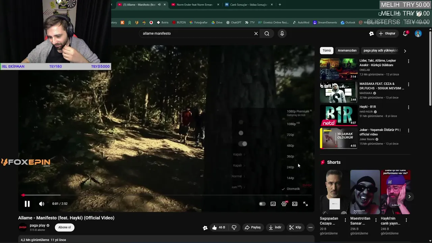Open Drive bookmark
The width and height of the screenshot is (432, 243).
click(x=217, y=23)
